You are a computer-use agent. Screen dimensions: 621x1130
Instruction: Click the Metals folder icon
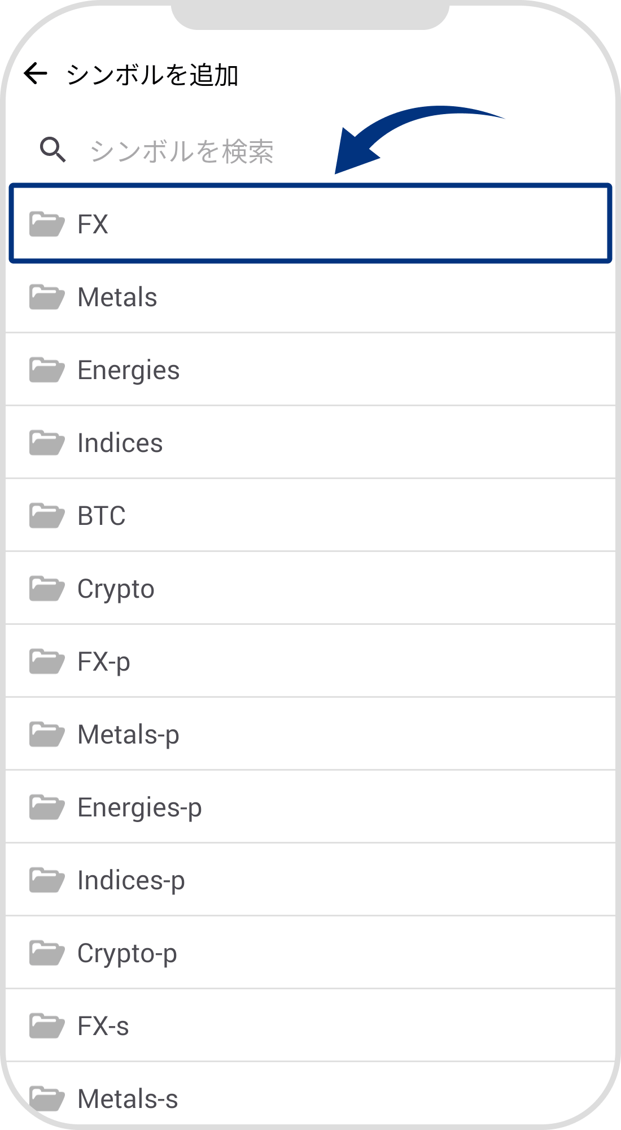47,297
